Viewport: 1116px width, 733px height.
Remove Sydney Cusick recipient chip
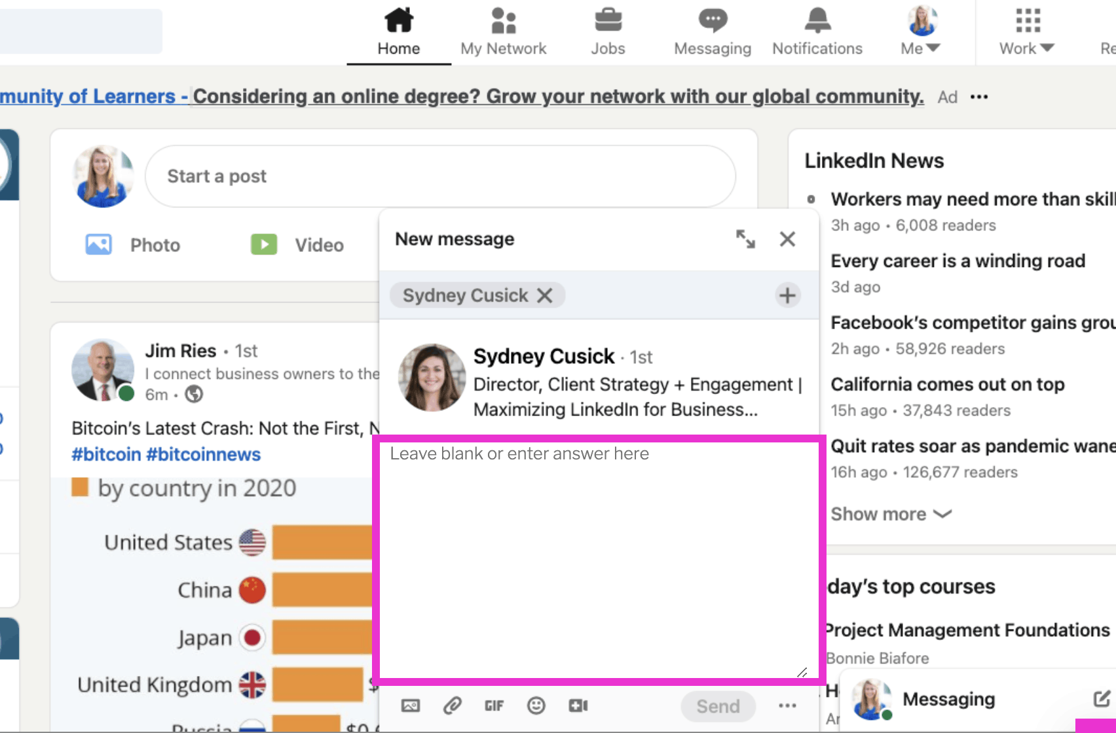pyautogui.click(x=544, y=295)
